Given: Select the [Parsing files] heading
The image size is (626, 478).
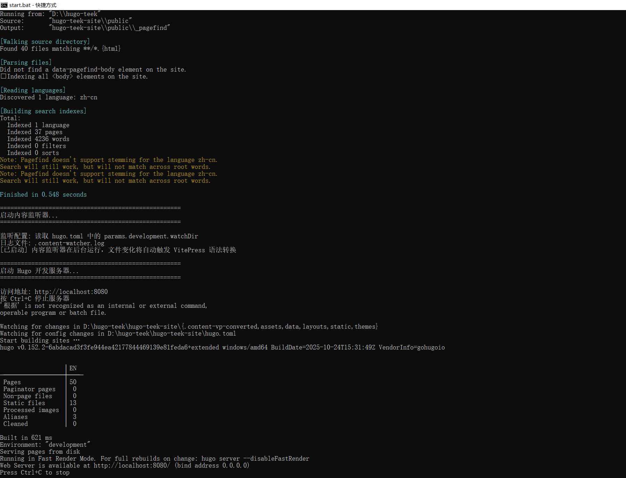Looking at the screenshot, I should point(26,63).
